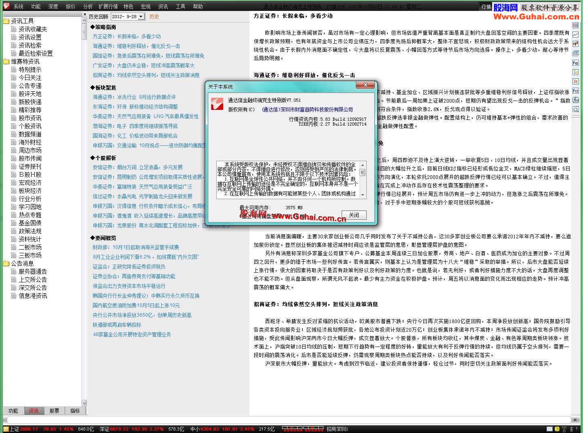Screen dimensions: 583x433
Task: Open news 铁道部或再启车辆招标
Action: 117,325
